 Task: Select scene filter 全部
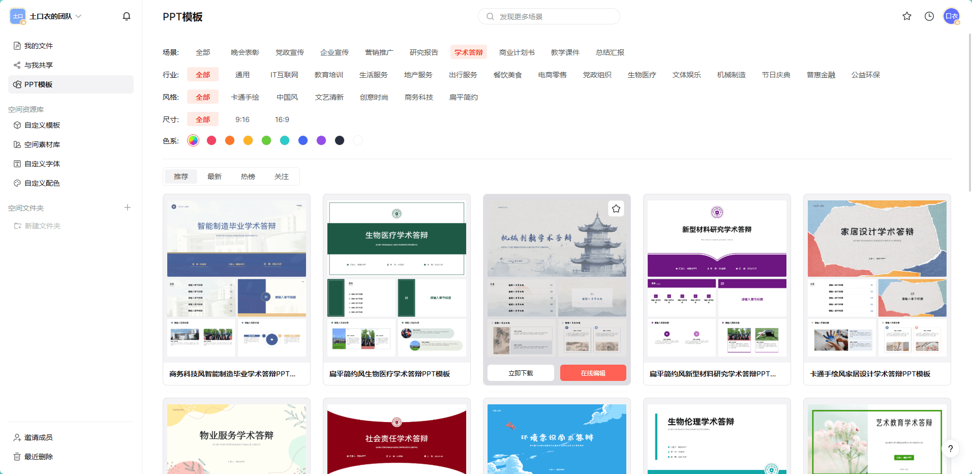[x=203, y=52]
